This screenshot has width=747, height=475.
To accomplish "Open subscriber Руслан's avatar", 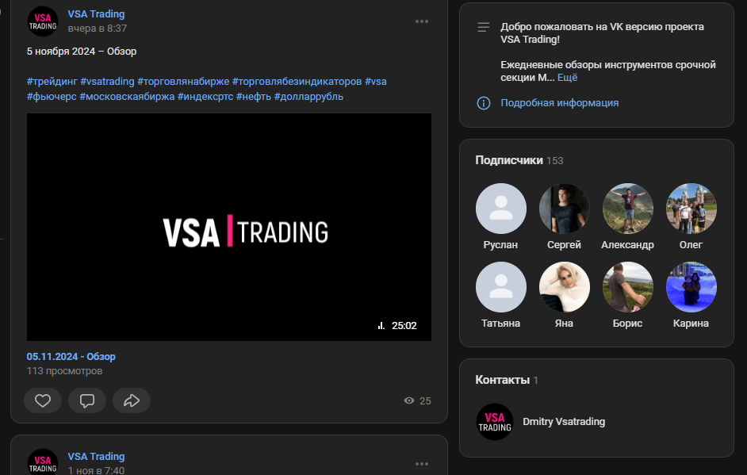I will coord(500,209).
